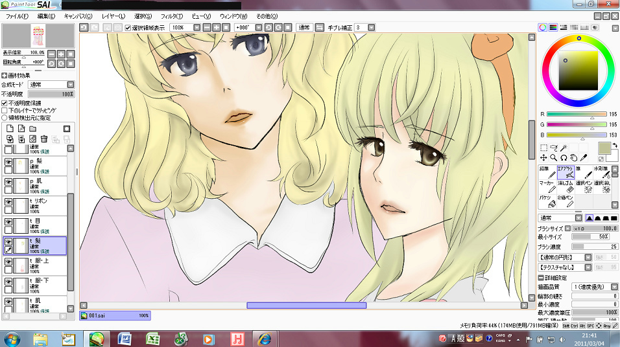
Task: Click the 通常 view mode button in toolbar
Action: (304, 27)
